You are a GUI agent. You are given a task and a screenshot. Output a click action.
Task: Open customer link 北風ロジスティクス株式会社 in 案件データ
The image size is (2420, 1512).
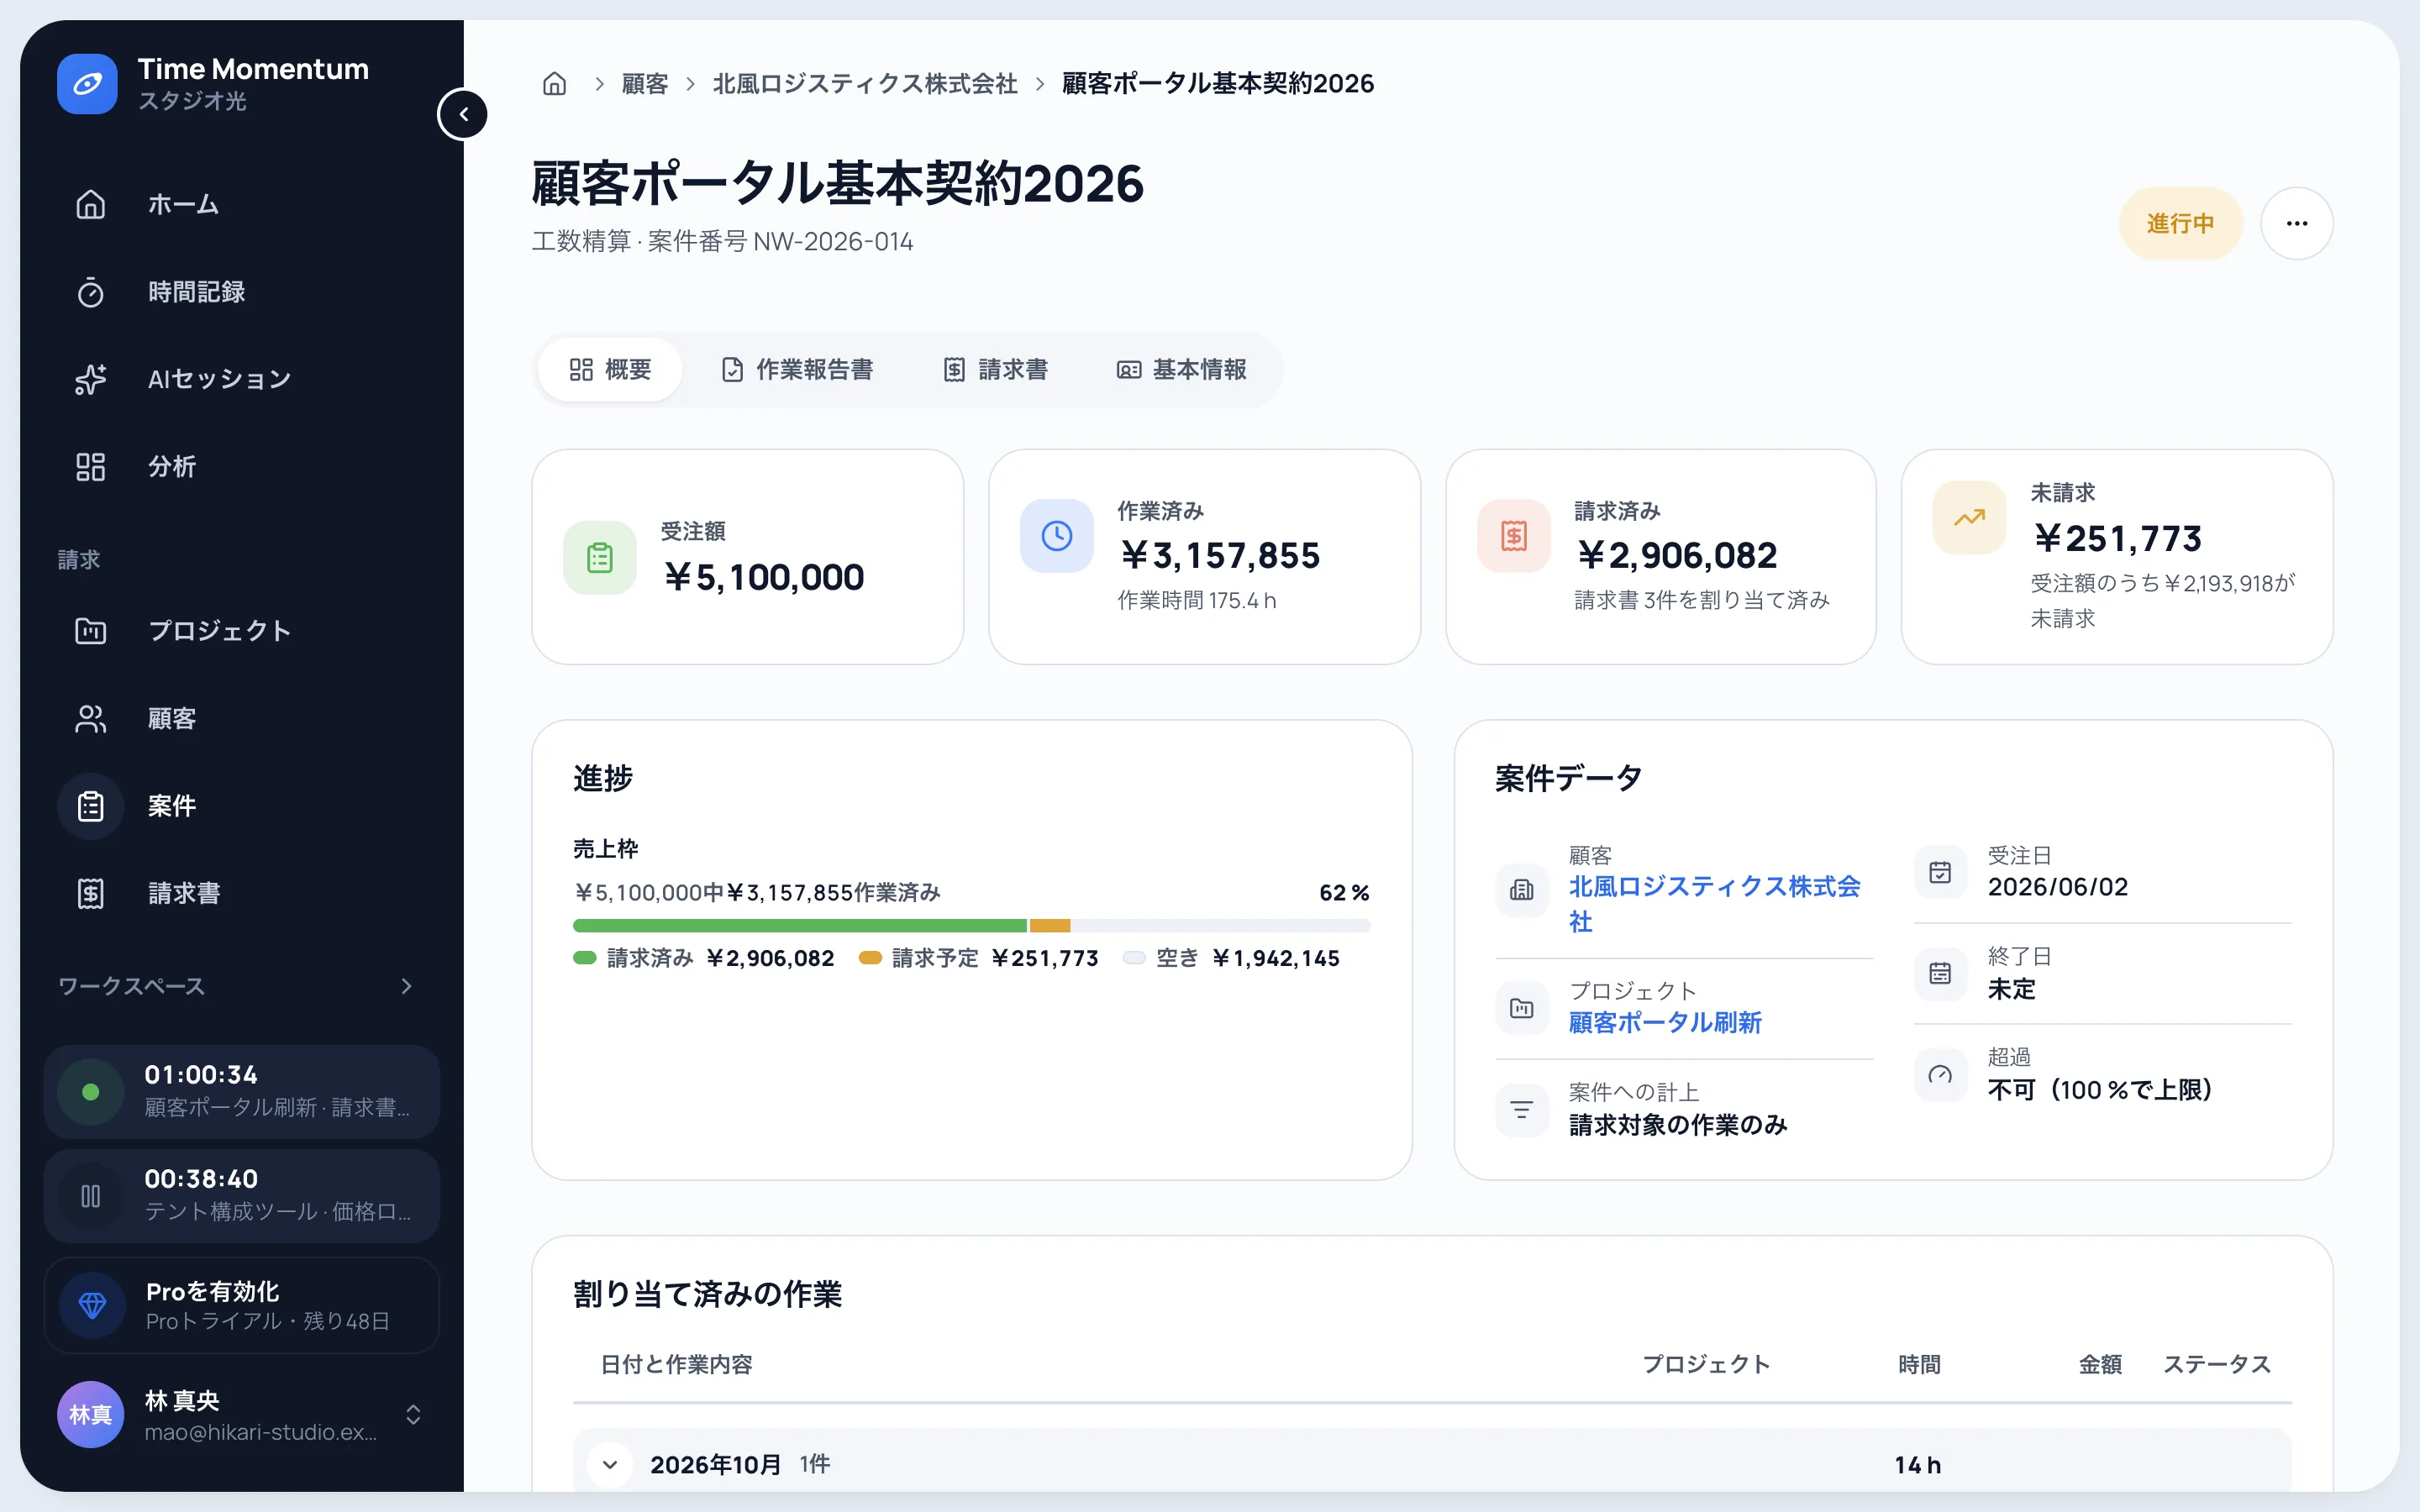click(x=1715, y=904)
